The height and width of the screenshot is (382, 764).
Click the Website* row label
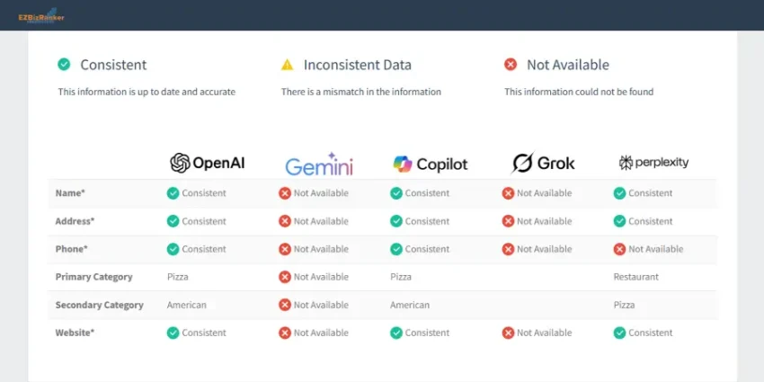click(75, 333)
